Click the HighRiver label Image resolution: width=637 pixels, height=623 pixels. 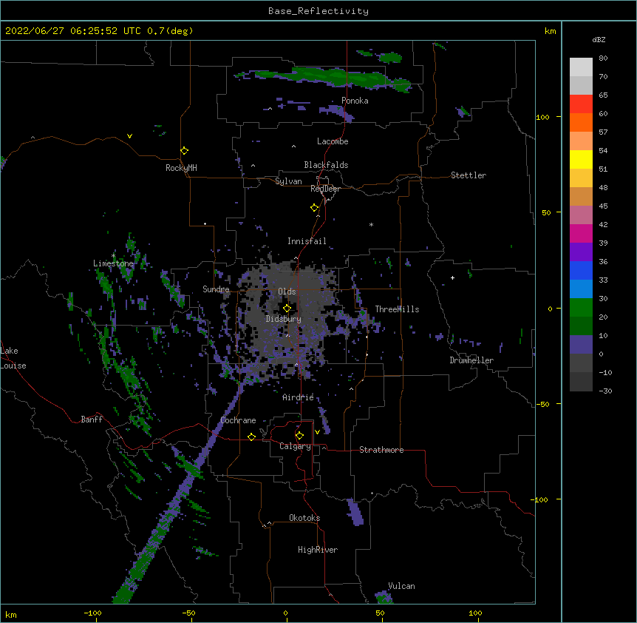click(318, 550)
